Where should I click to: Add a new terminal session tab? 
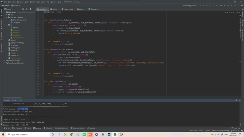click(x=21, y=100)
